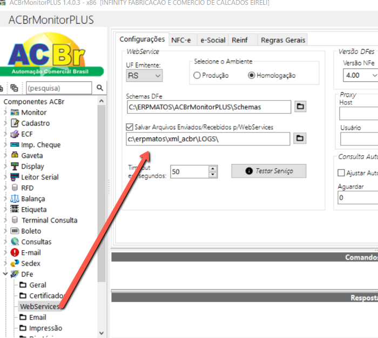Viewport: 378px width, 338px height.
Task: Click the Impressão folder icon
Action: point(23,328)
